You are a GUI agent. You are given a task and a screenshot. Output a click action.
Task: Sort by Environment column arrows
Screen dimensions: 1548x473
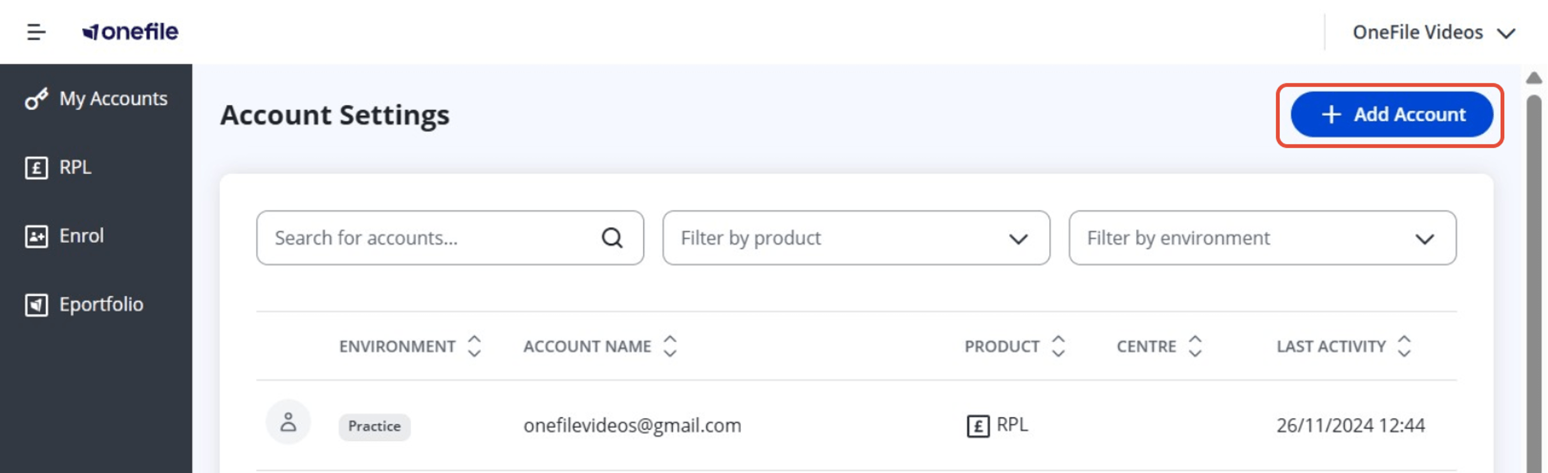coord(474,346)
